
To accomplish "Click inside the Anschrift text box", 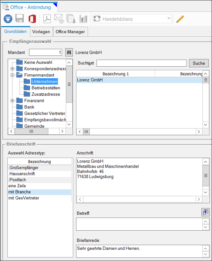I will [140, 177].
